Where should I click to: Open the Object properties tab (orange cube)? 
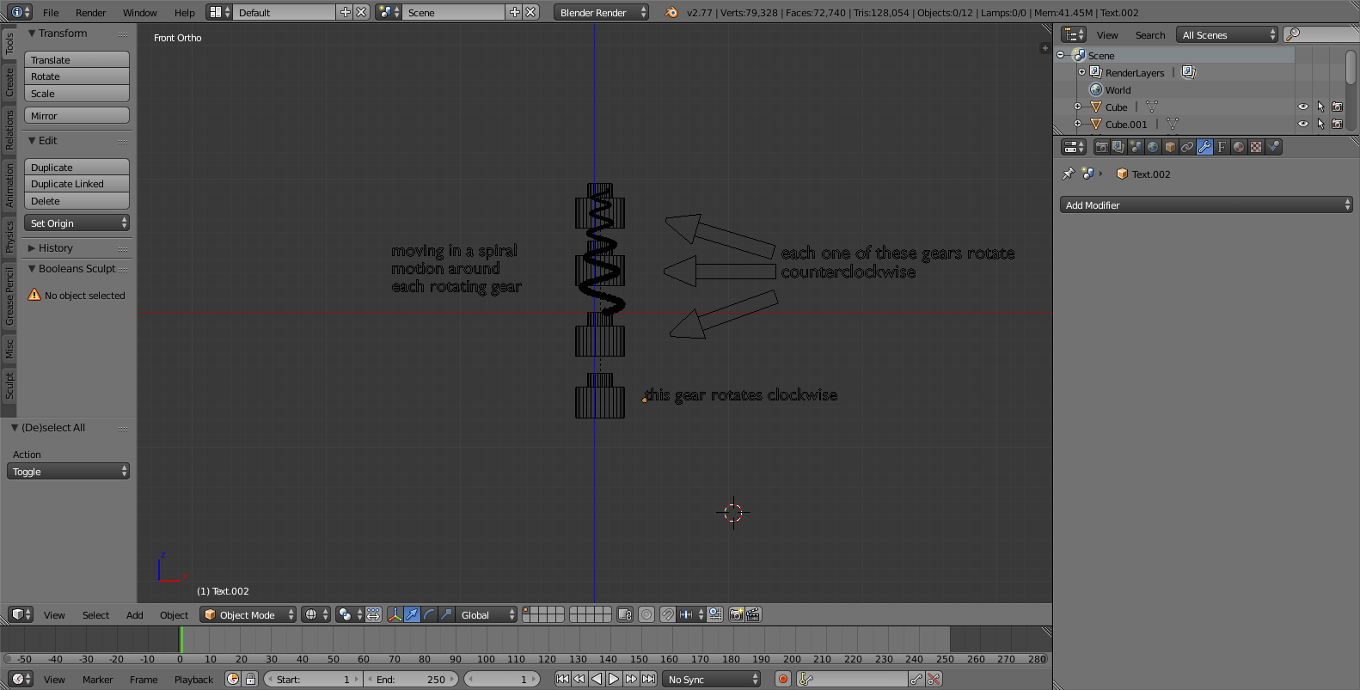[x=1170, y=147]
